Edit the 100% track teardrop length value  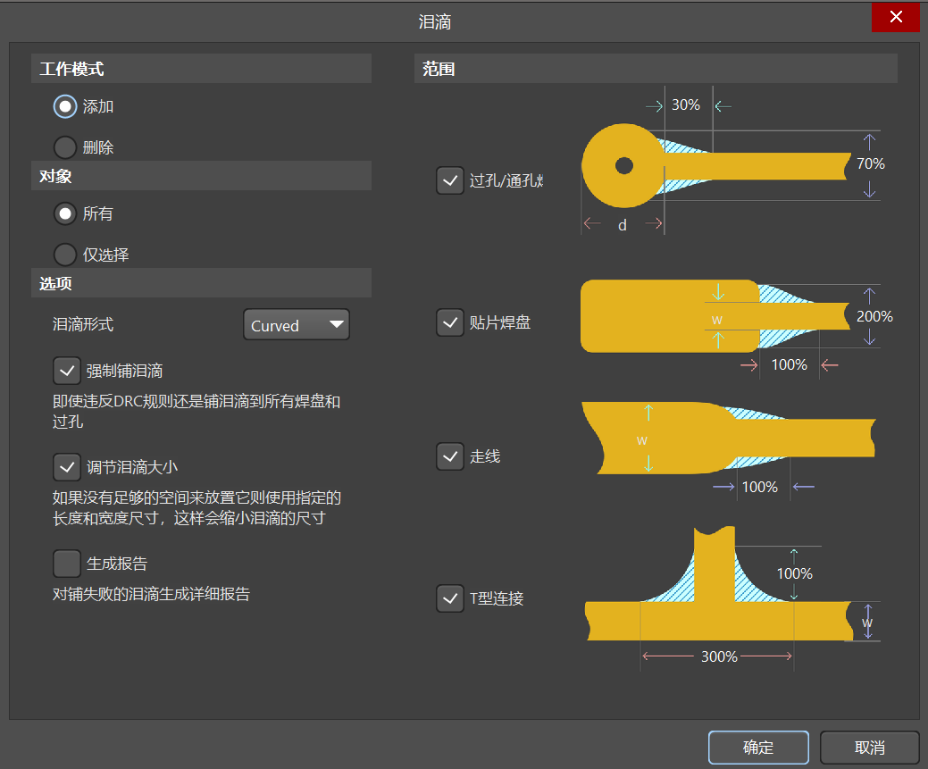tap(760, 487)
